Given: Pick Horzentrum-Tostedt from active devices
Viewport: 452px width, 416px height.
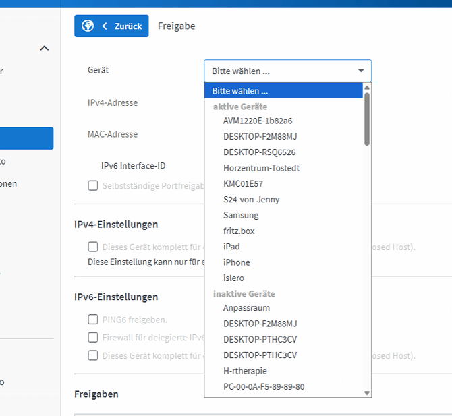Looking at the screenshot, I should 261,168.
